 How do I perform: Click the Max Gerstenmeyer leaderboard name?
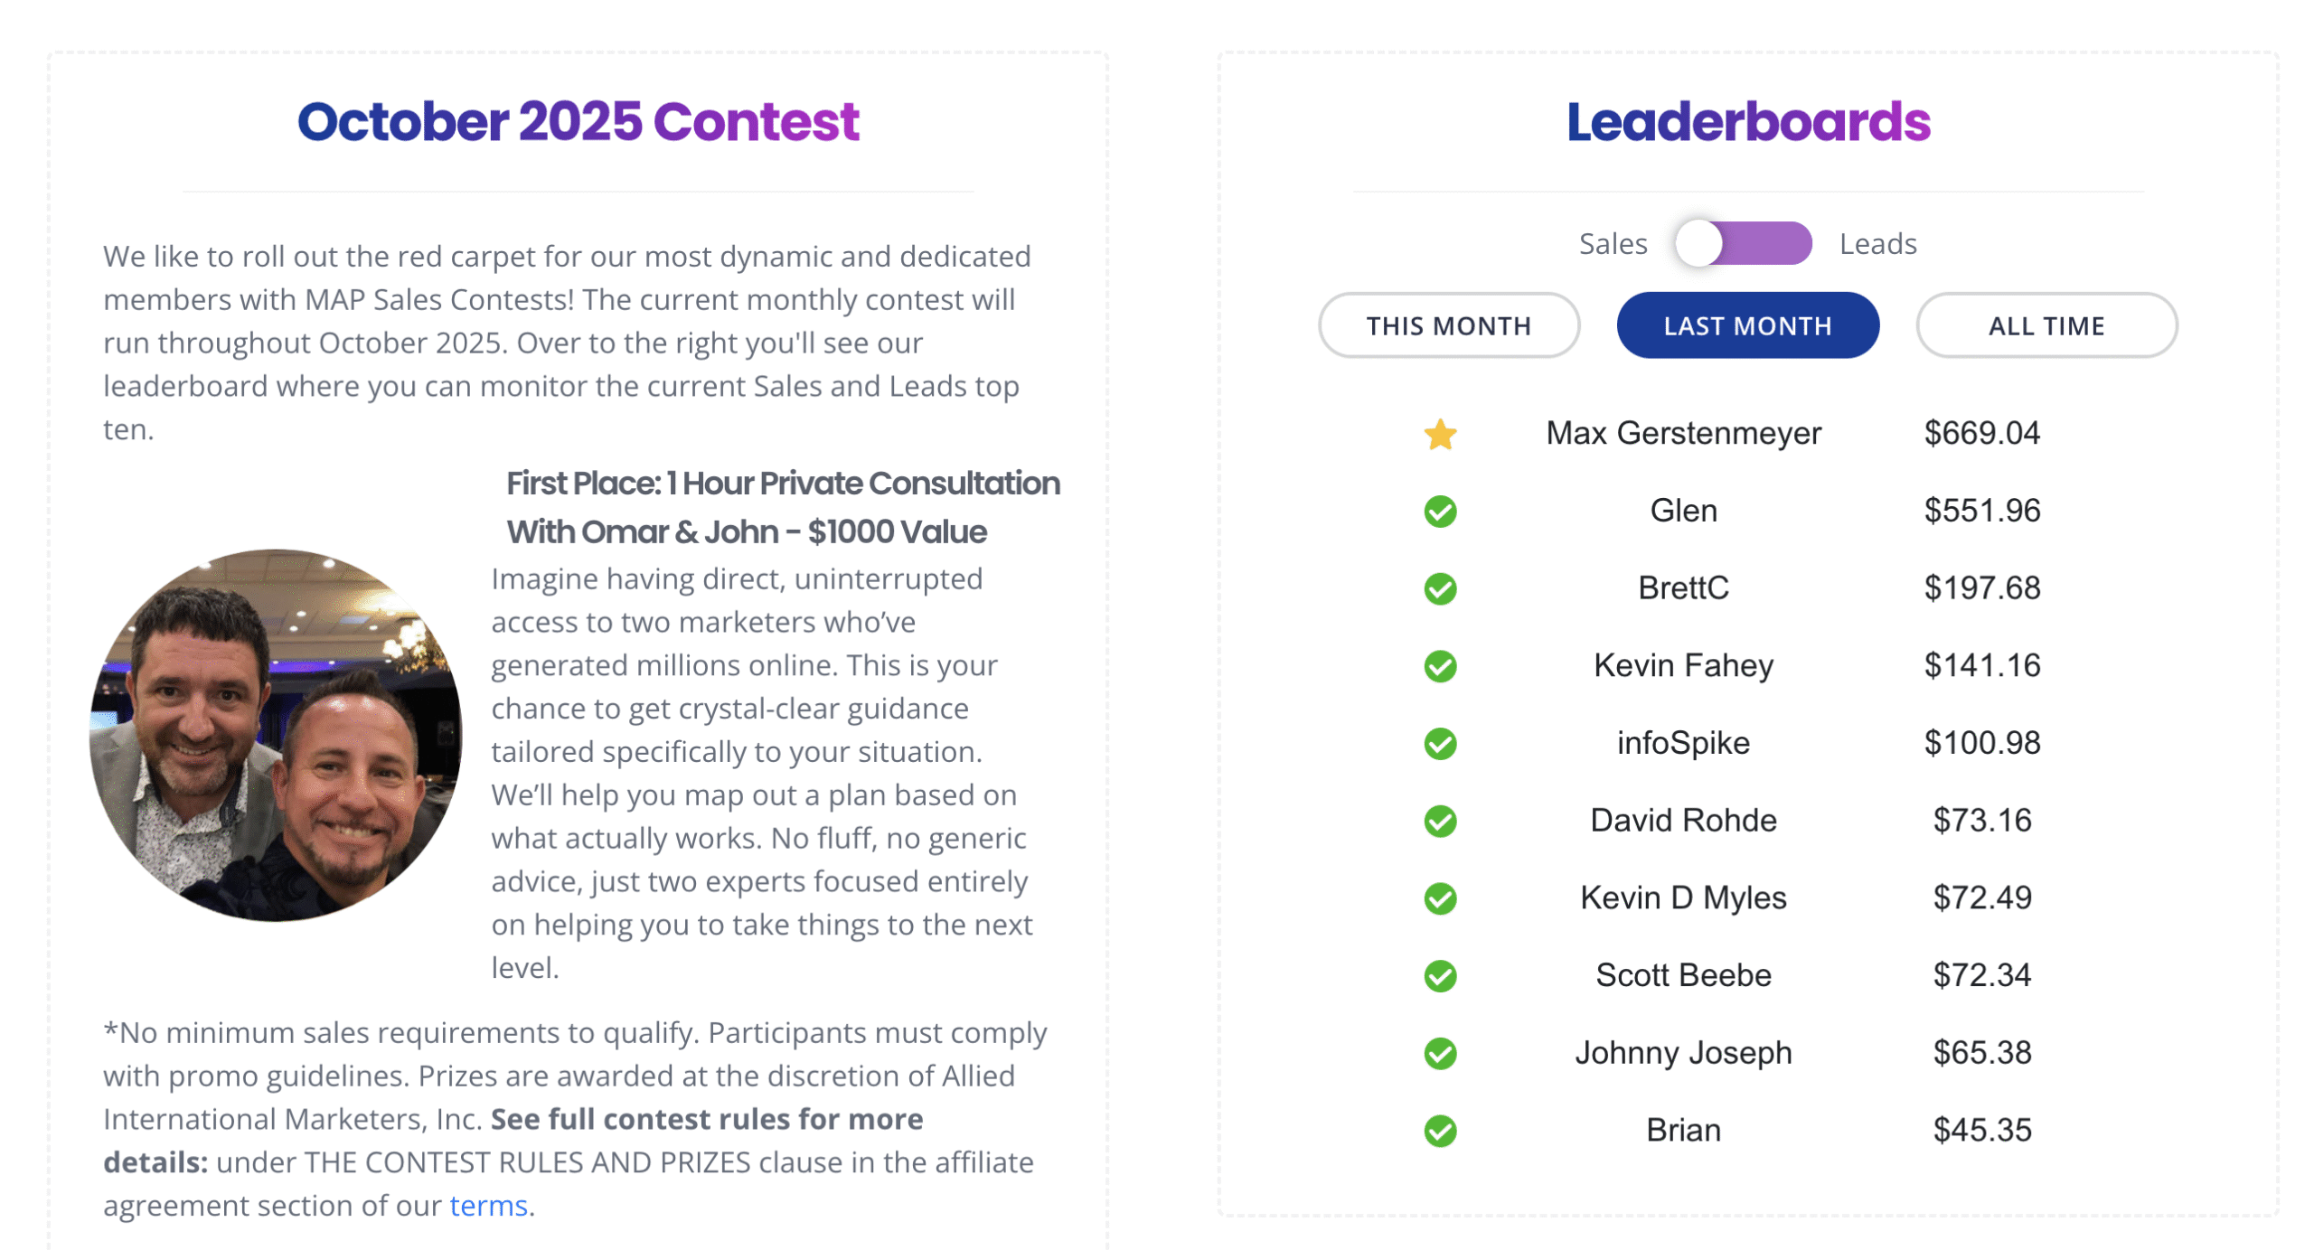coord(1682,433)
